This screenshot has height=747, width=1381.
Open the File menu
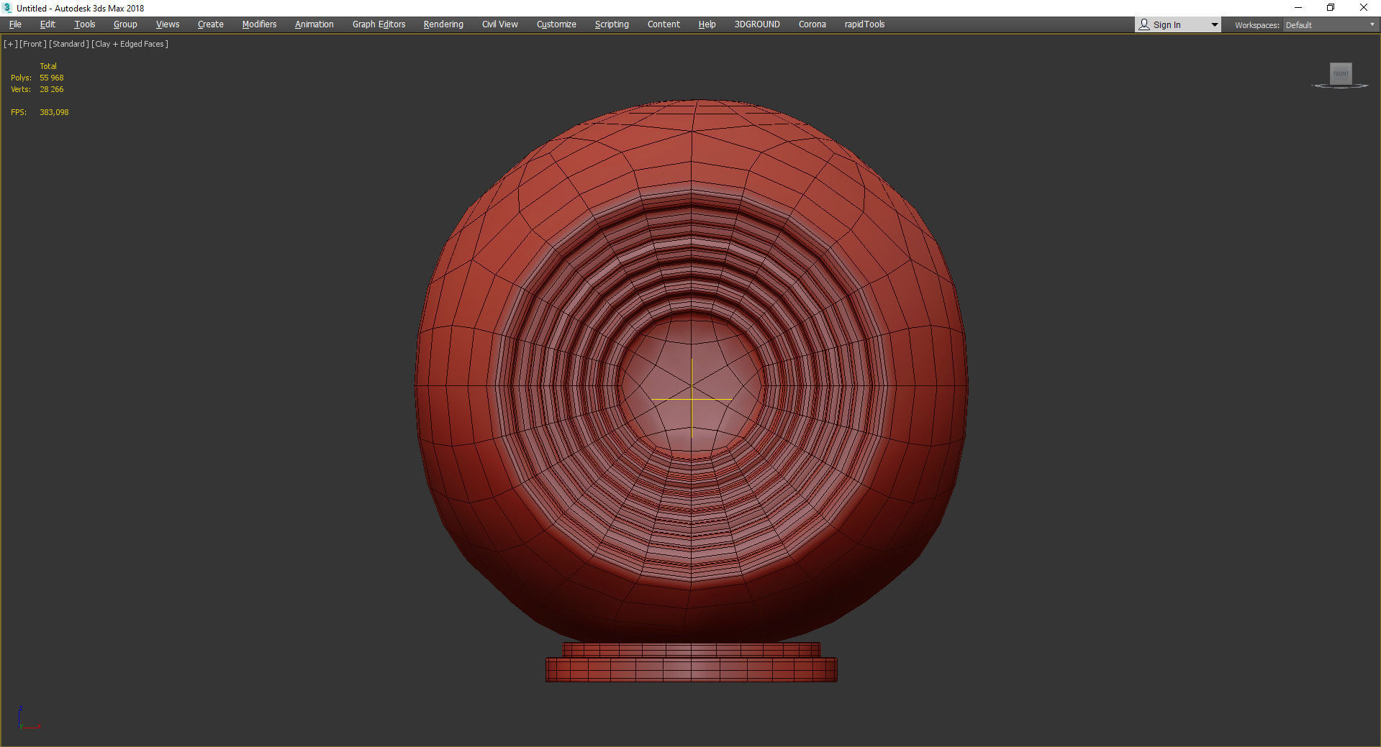pyautogui.click(x=15, y=24)
